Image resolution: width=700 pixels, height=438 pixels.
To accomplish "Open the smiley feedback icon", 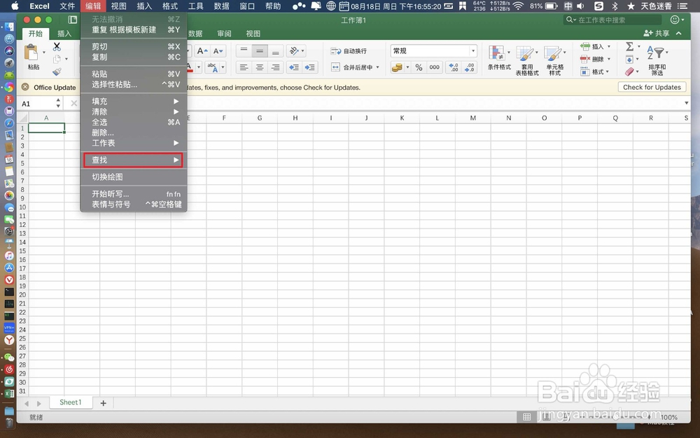I will click(675, 20).
